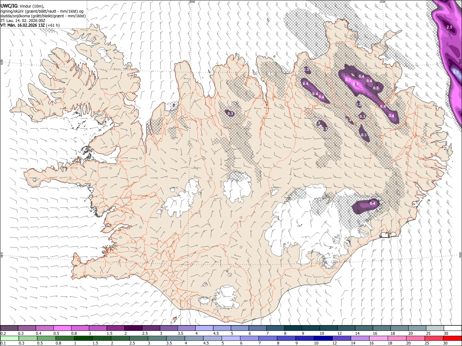Click the light grey top-row swatch starting at 25

tap(435, 328)
